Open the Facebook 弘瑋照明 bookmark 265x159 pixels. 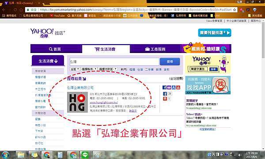[x=178, y=16]
